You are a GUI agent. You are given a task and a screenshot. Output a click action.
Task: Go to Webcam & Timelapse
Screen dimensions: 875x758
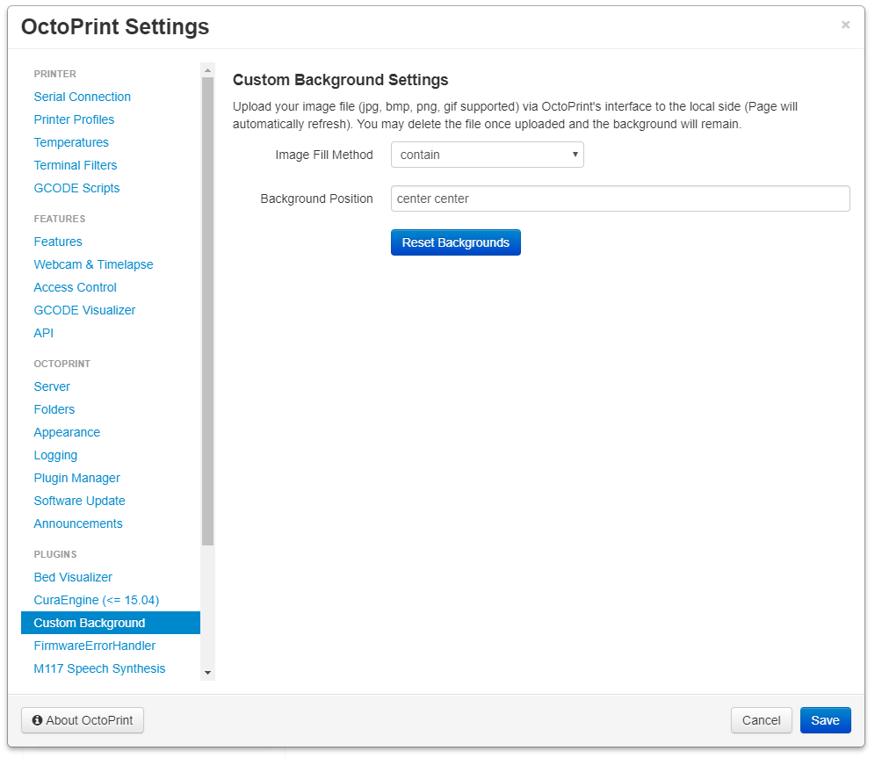(93, 264)
